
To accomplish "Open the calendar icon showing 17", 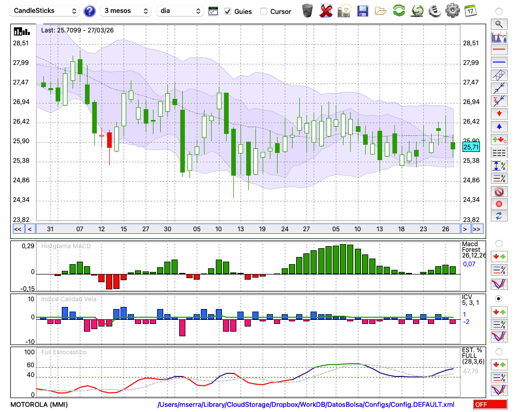I will click(x=470, y=11).
